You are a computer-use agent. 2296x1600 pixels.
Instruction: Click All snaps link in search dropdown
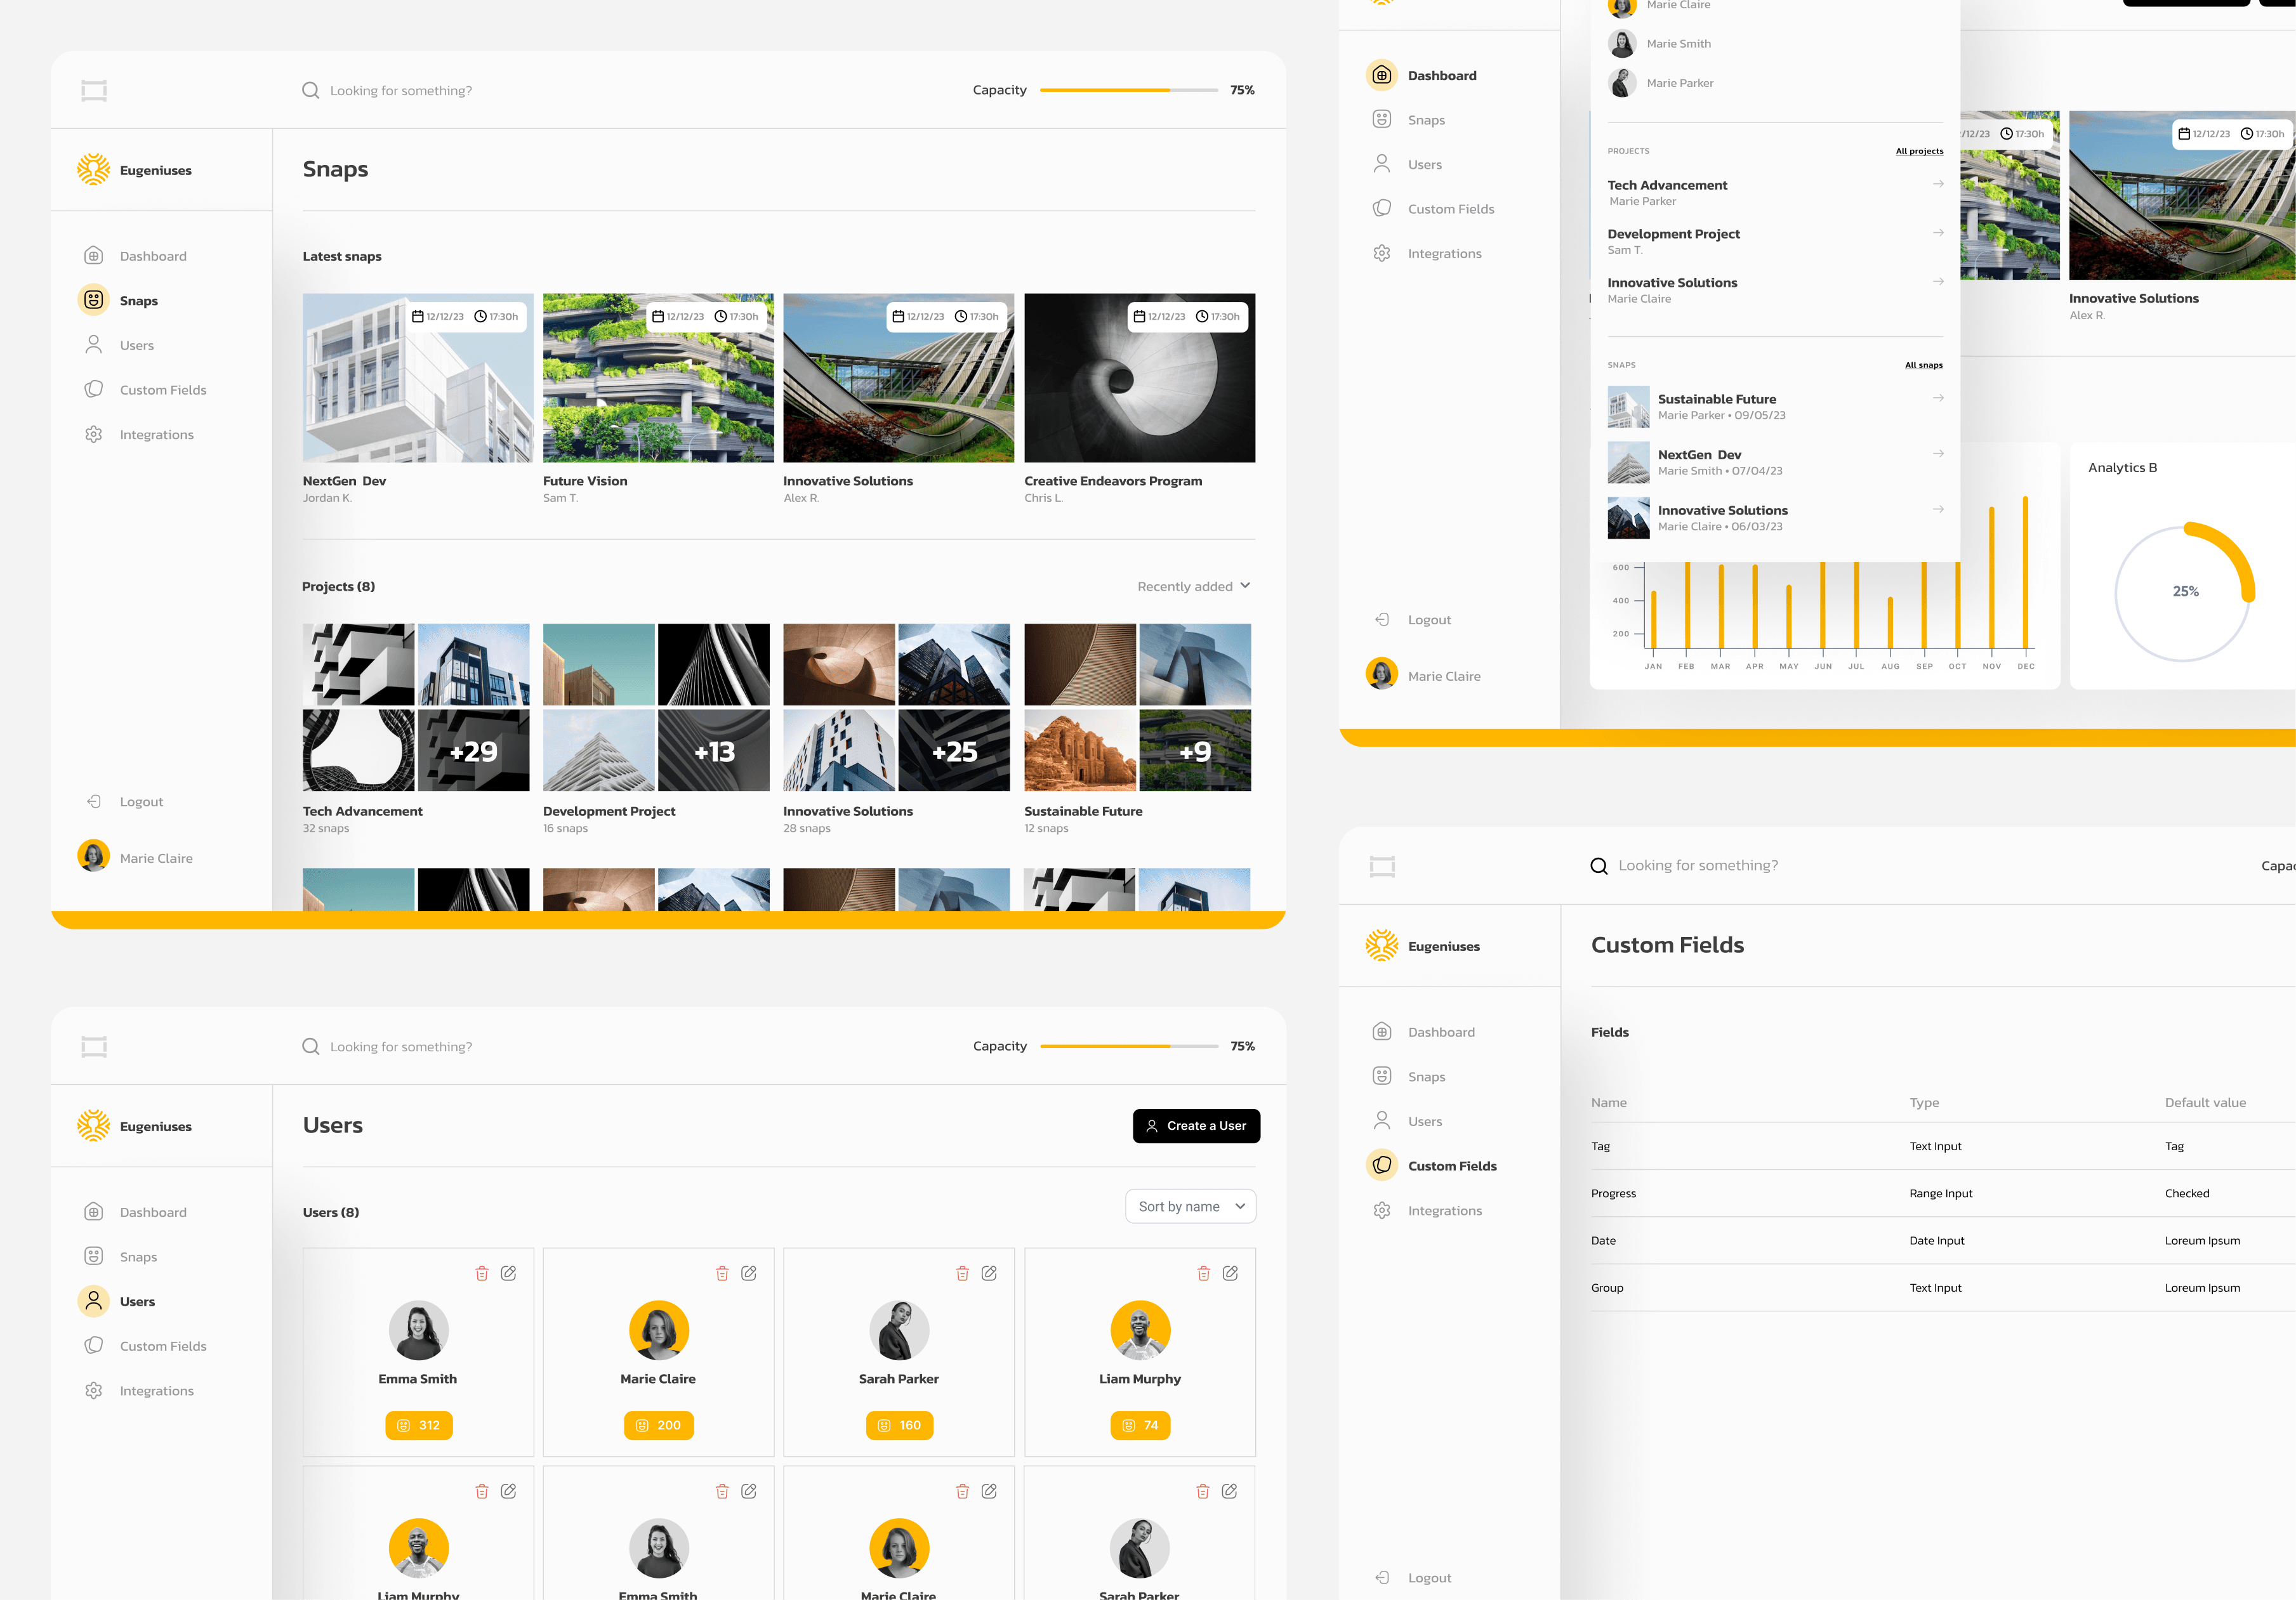pyautogui.click(x=1923, y=365)
